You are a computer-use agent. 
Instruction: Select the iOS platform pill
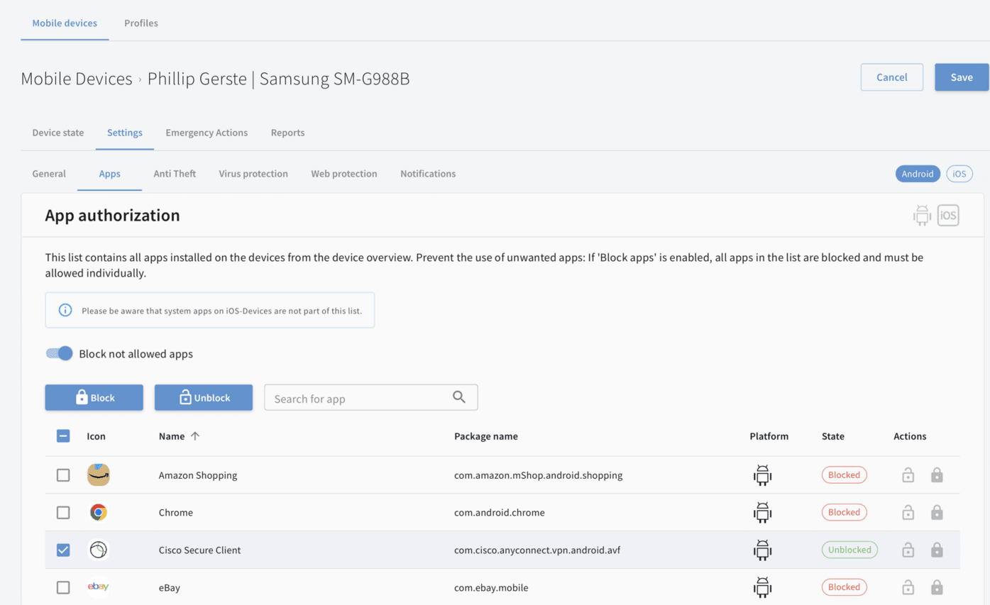(x=959, y=174)
